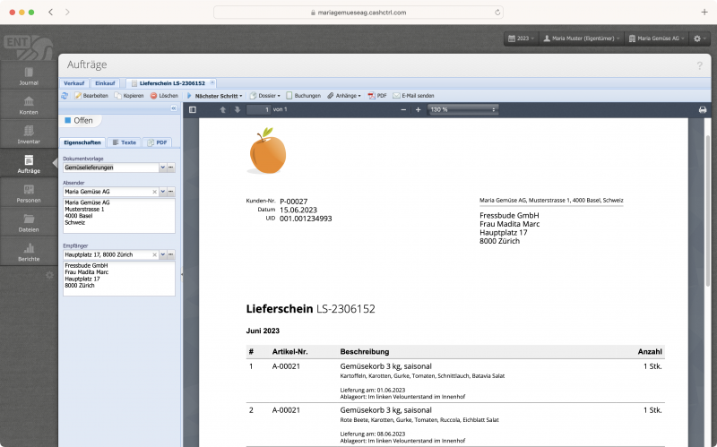Click Bearbeiten to edit the order

point(91,96)
